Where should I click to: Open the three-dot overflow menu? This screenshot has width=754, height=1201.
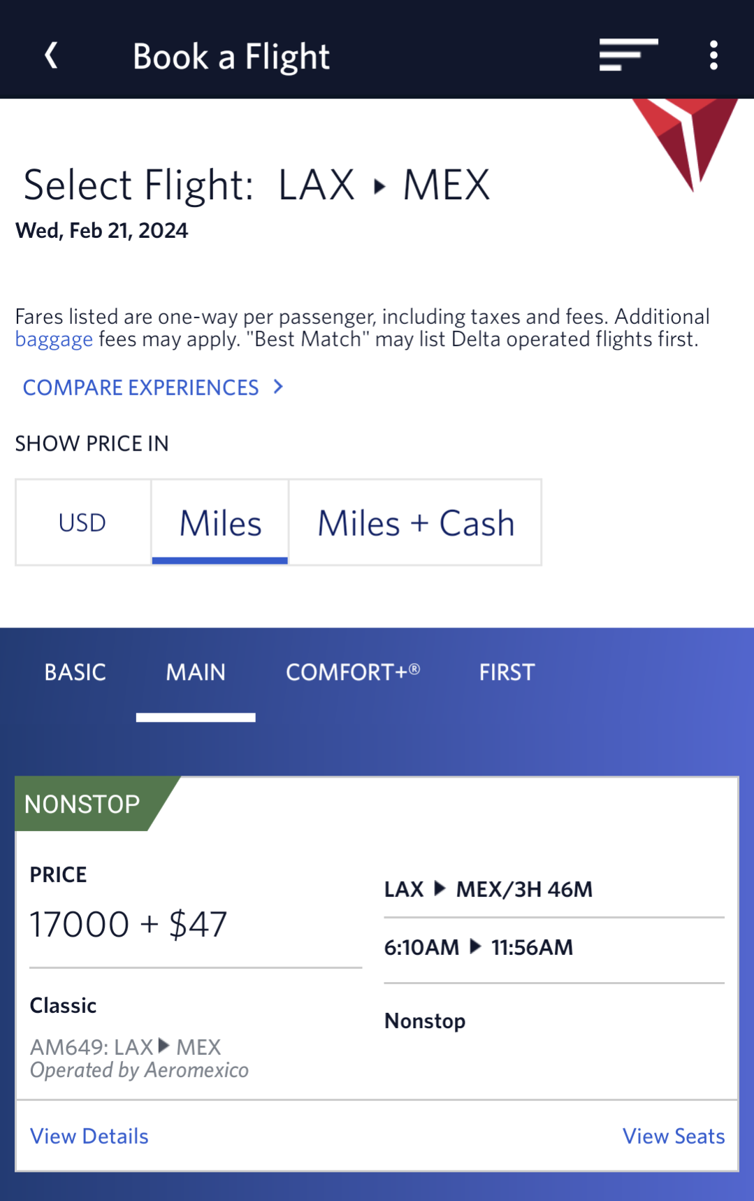[x=713, y=55]
